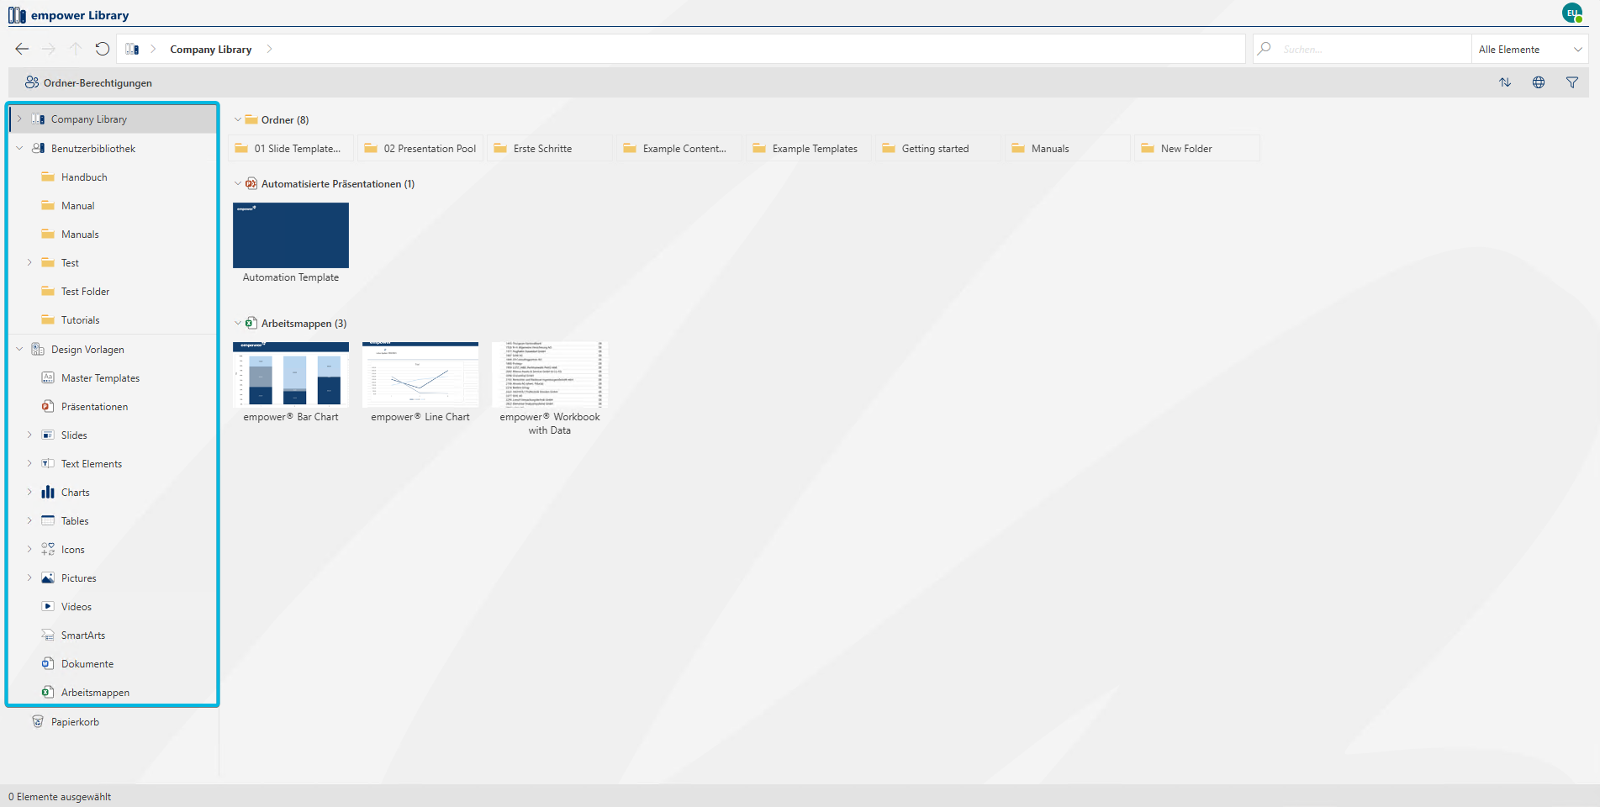Refresh the library view
Screen dimensions: 1600x807
103,49
